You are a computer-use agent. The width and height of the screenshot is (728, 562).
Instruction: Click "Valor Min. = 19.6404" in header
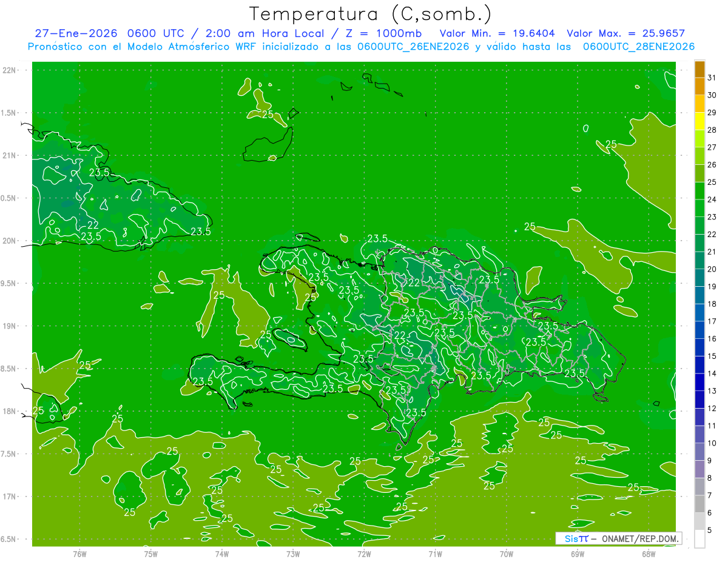coord(497,33)
